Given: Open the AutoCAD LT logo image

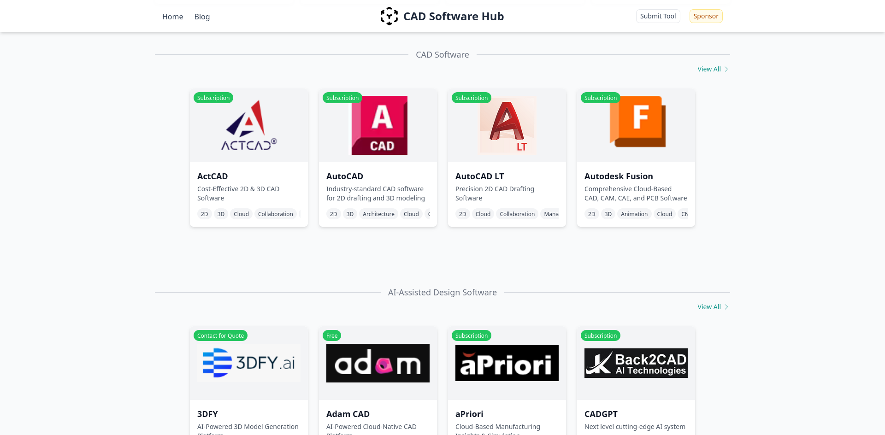Looking at the screenshot, I should [507, 125].
